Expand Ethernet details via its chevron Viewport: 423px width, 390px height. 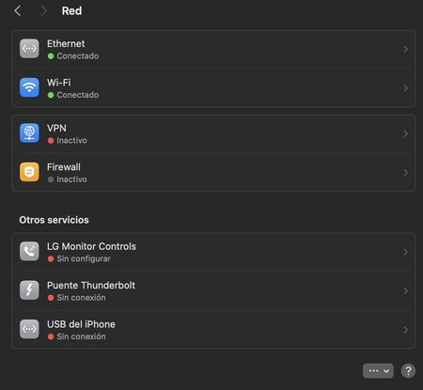point(405,49)
